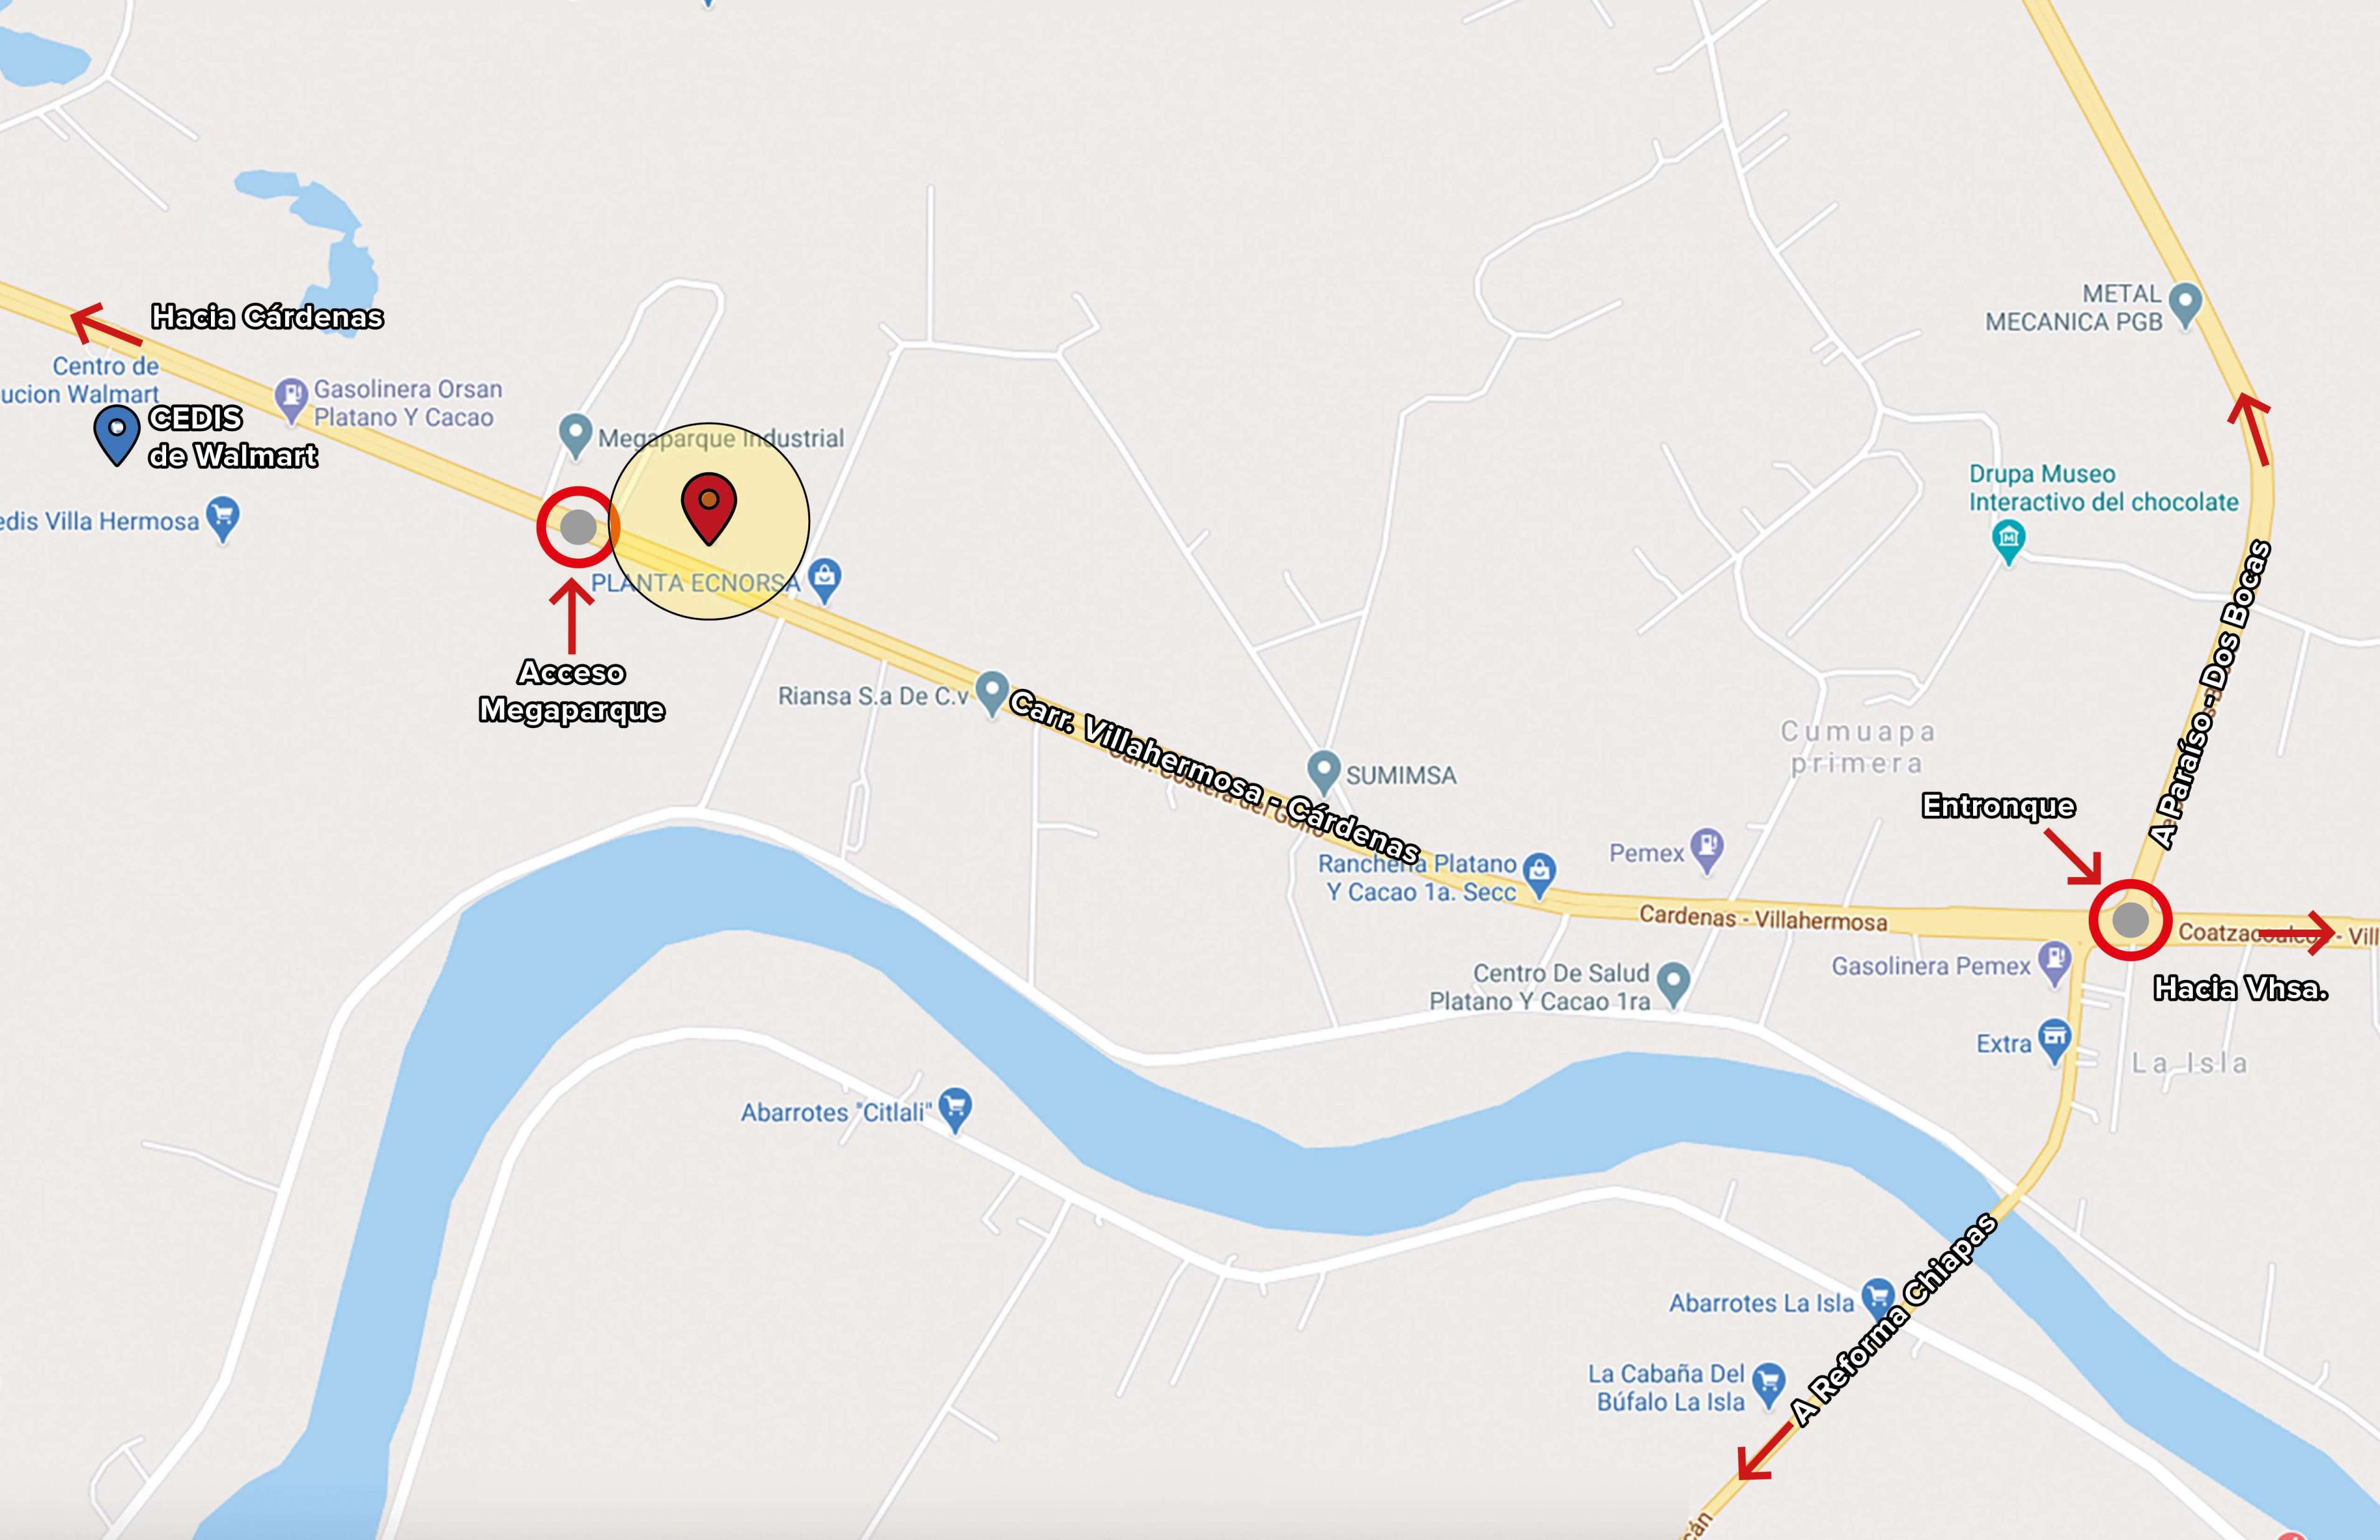The image size is (2380, 1540).
Task: Click the Megaparque Industrial place pin
Action: (575, 435)
